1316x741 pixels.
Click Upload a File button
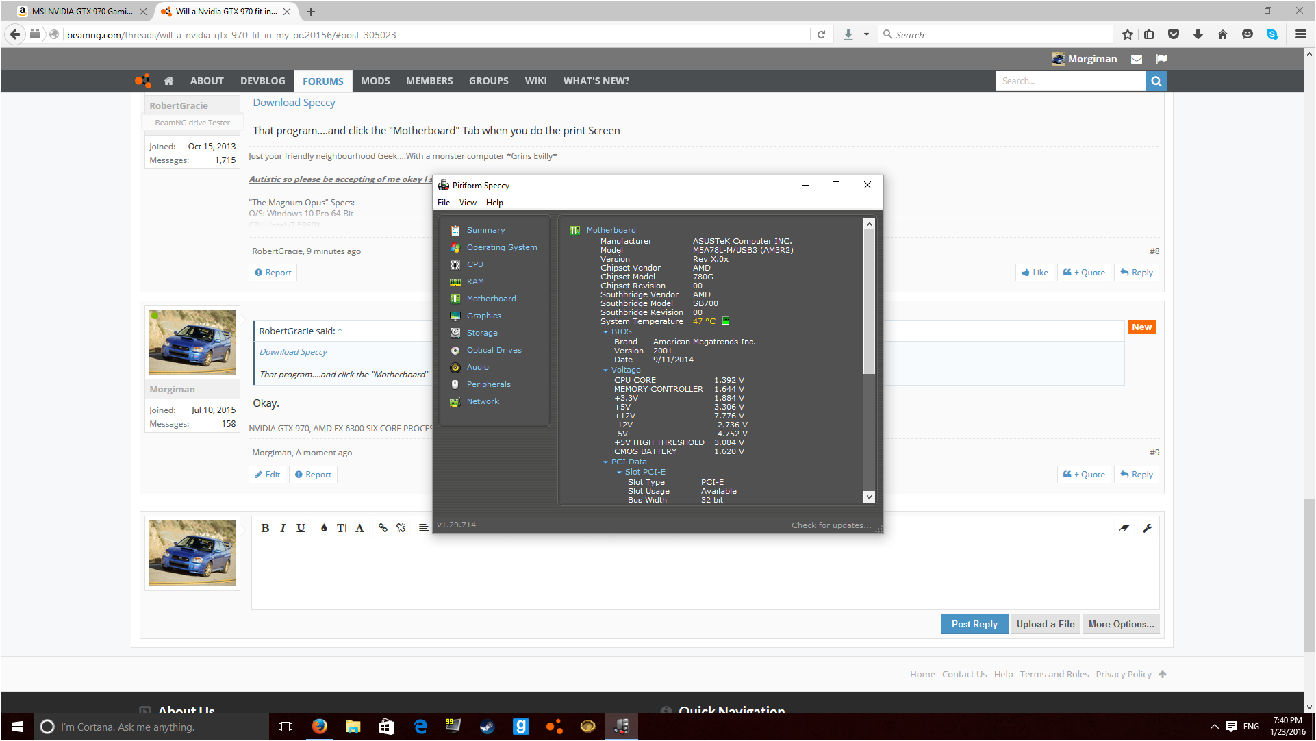pos(1046,624)
